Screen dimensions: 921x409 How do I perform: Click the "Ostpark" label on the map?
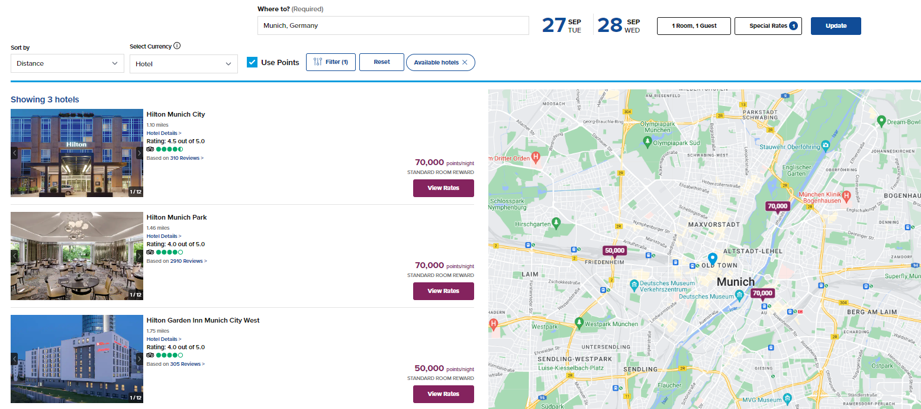pos(882,366)
